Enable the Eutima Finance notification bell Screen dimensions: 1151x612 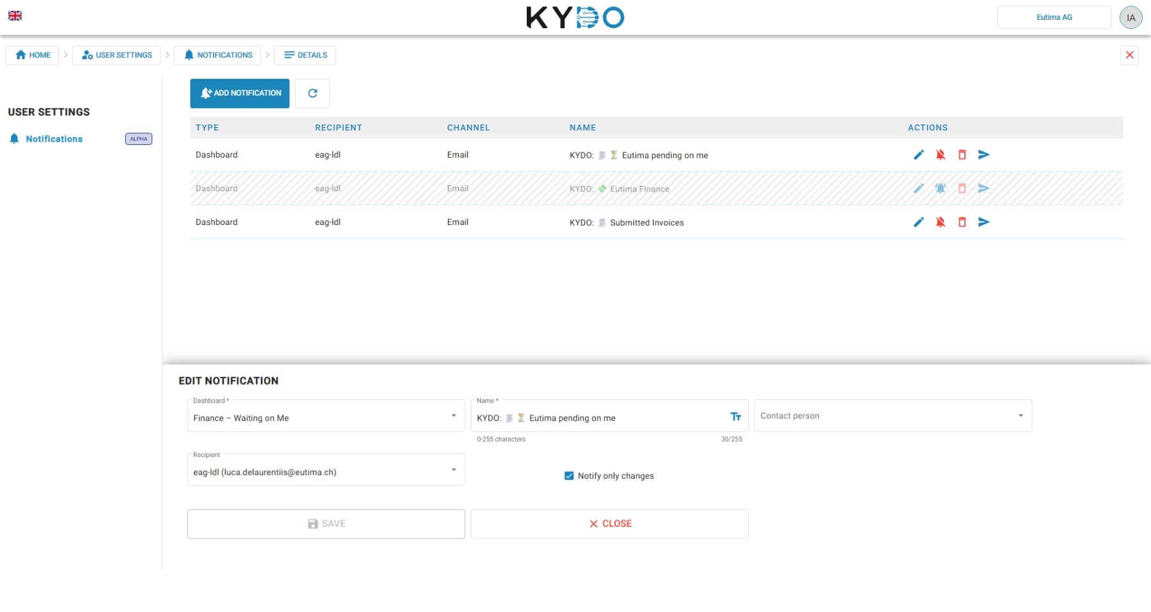tap(940, 188)
